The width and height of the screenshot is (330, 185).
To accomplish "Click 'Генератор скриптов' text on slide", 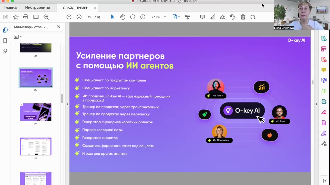I will [x=100, y=138].
